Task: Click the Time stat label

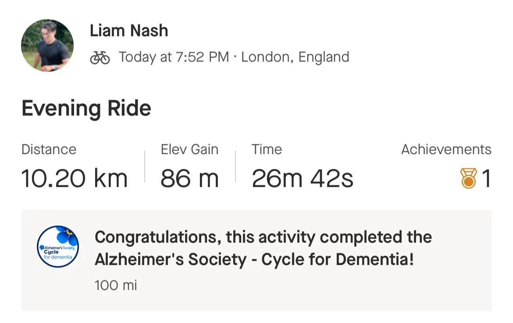Action: tap(267, 149)
